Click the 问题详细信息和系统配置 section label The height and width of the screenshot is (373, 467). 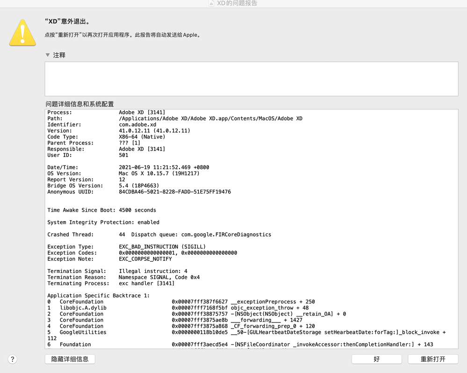pyautogui.click(x=76, y=104)
